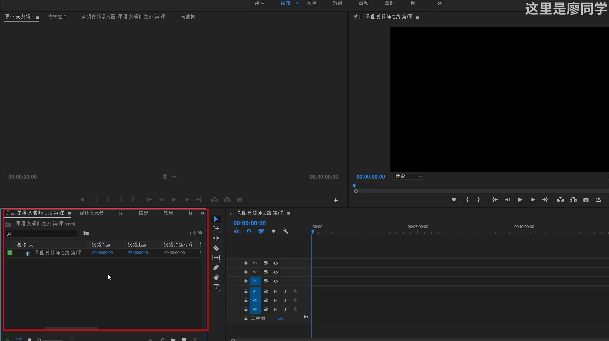This screenshot has width=609, height=341.
Task: Add marker in timeline header
Action: point(273,231)
